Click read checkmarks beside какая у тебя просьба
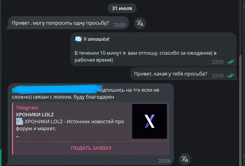245x166 pixels. [231, 75]
